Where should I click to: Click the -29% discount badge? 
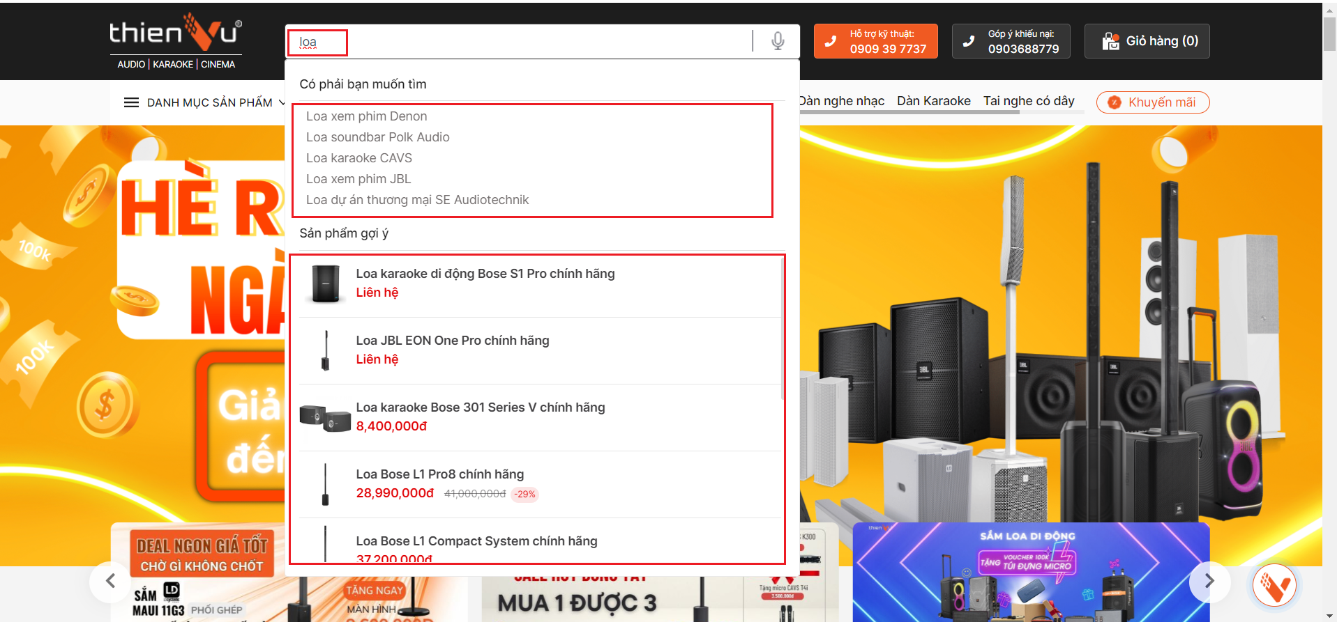(525, 494)
